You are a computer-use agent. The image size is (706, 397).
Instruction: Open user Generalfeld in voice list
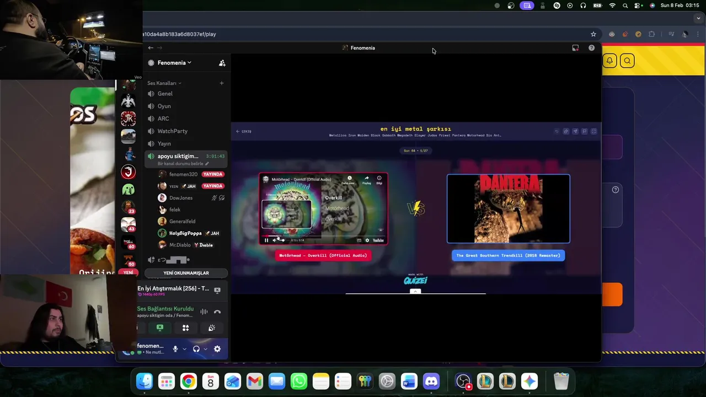pos(182,221)
